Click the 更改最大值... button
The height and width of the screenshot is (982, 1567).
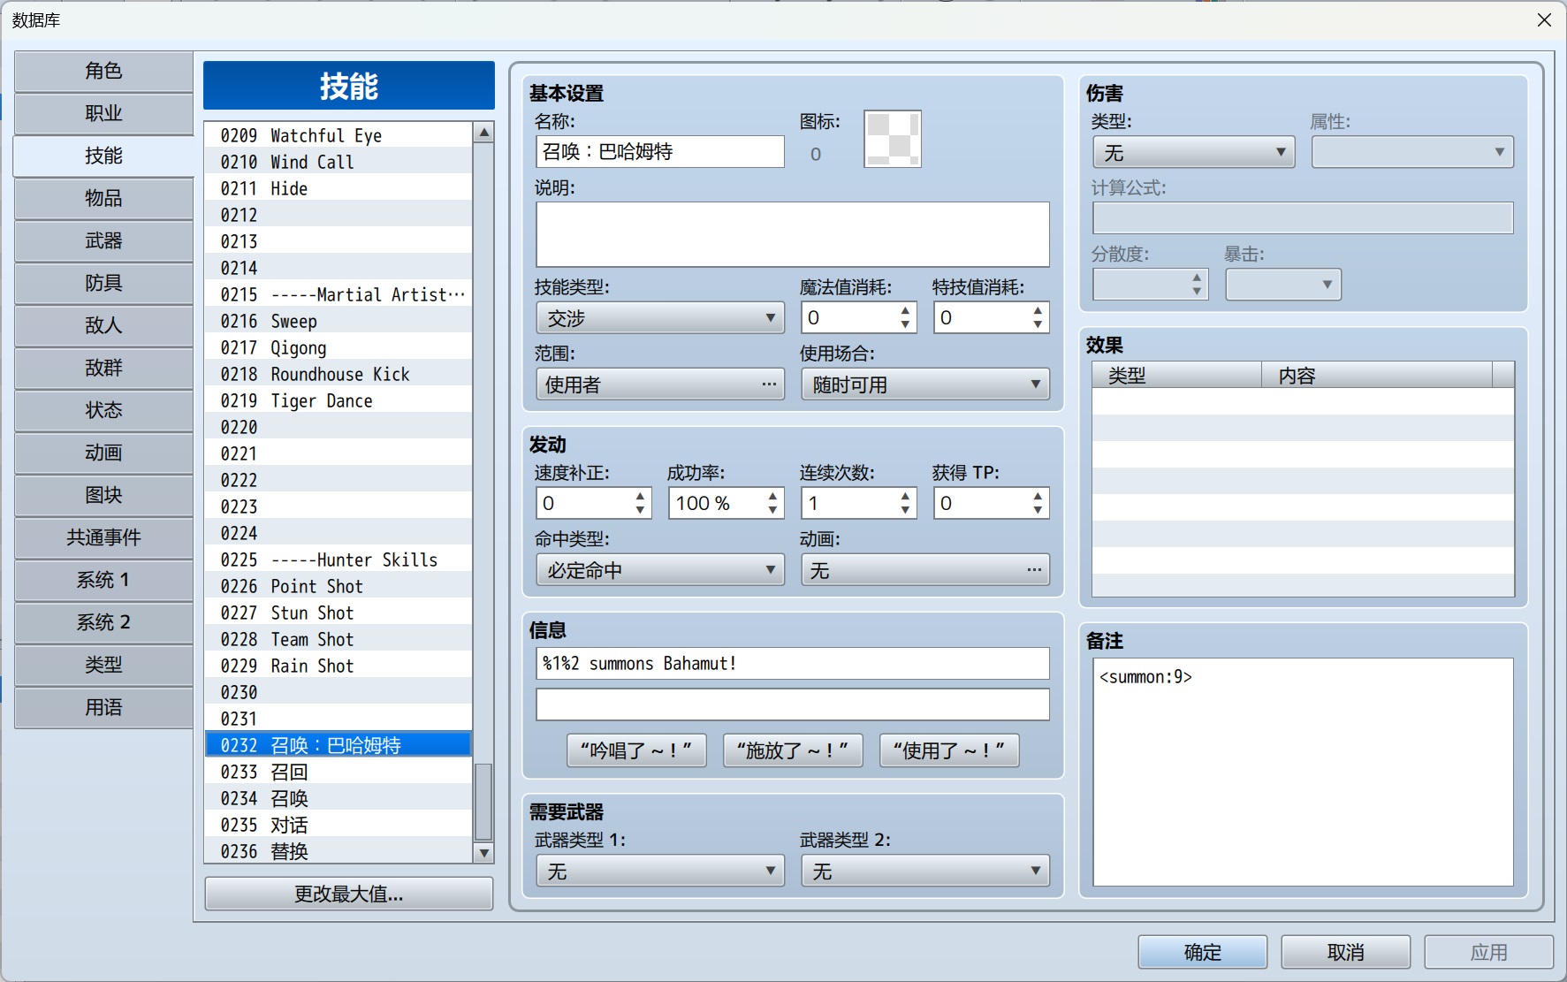point(348,894)
